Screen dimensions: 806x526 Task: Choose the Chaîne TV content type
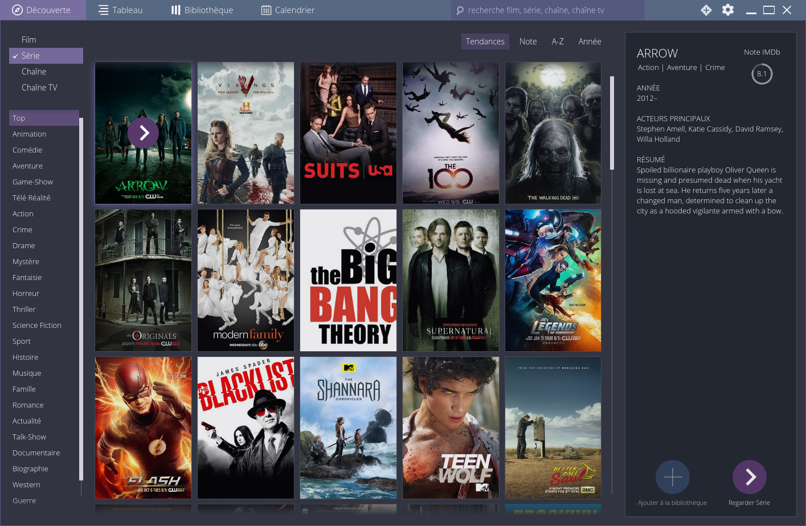46,88
